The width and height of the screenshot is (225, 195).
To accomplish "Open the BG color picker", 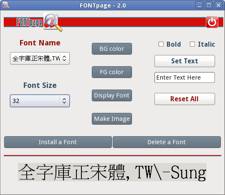I will tap(112, 49).
